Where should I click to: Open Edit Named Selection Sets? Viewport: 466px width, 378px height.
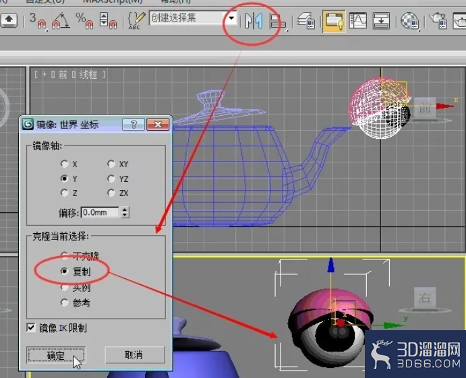click(136, 20)
